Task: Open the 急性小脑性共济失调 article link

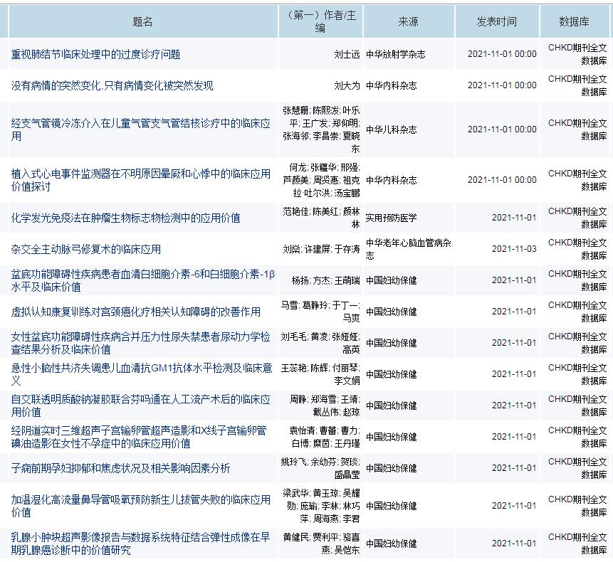Action: coord(142,369)
